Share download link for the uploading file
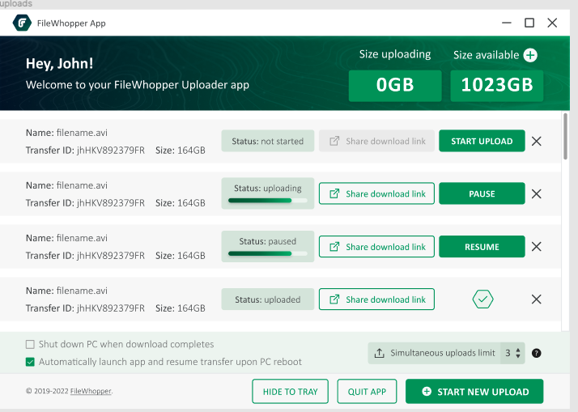The image size is (578, 412). pos(376,193)
